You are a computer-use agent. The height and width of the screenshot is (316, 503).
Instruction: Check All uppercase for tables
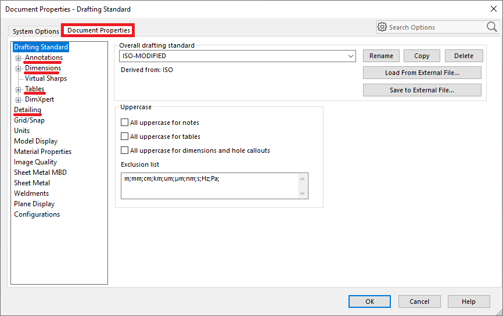click(x=124, y=137)
